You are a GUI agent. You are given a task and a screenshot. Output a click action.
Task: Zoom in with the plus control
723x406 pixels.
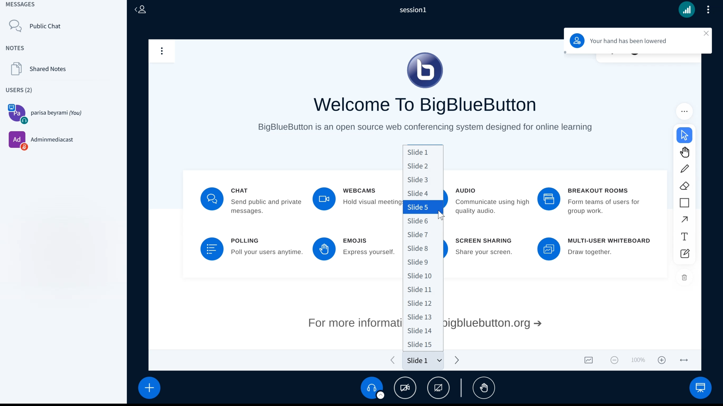[x=661, y=360]
